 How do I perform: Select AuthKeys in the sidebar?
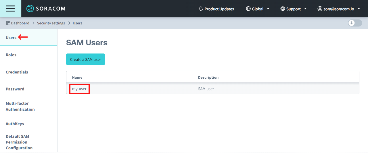(x=15, y=124)
